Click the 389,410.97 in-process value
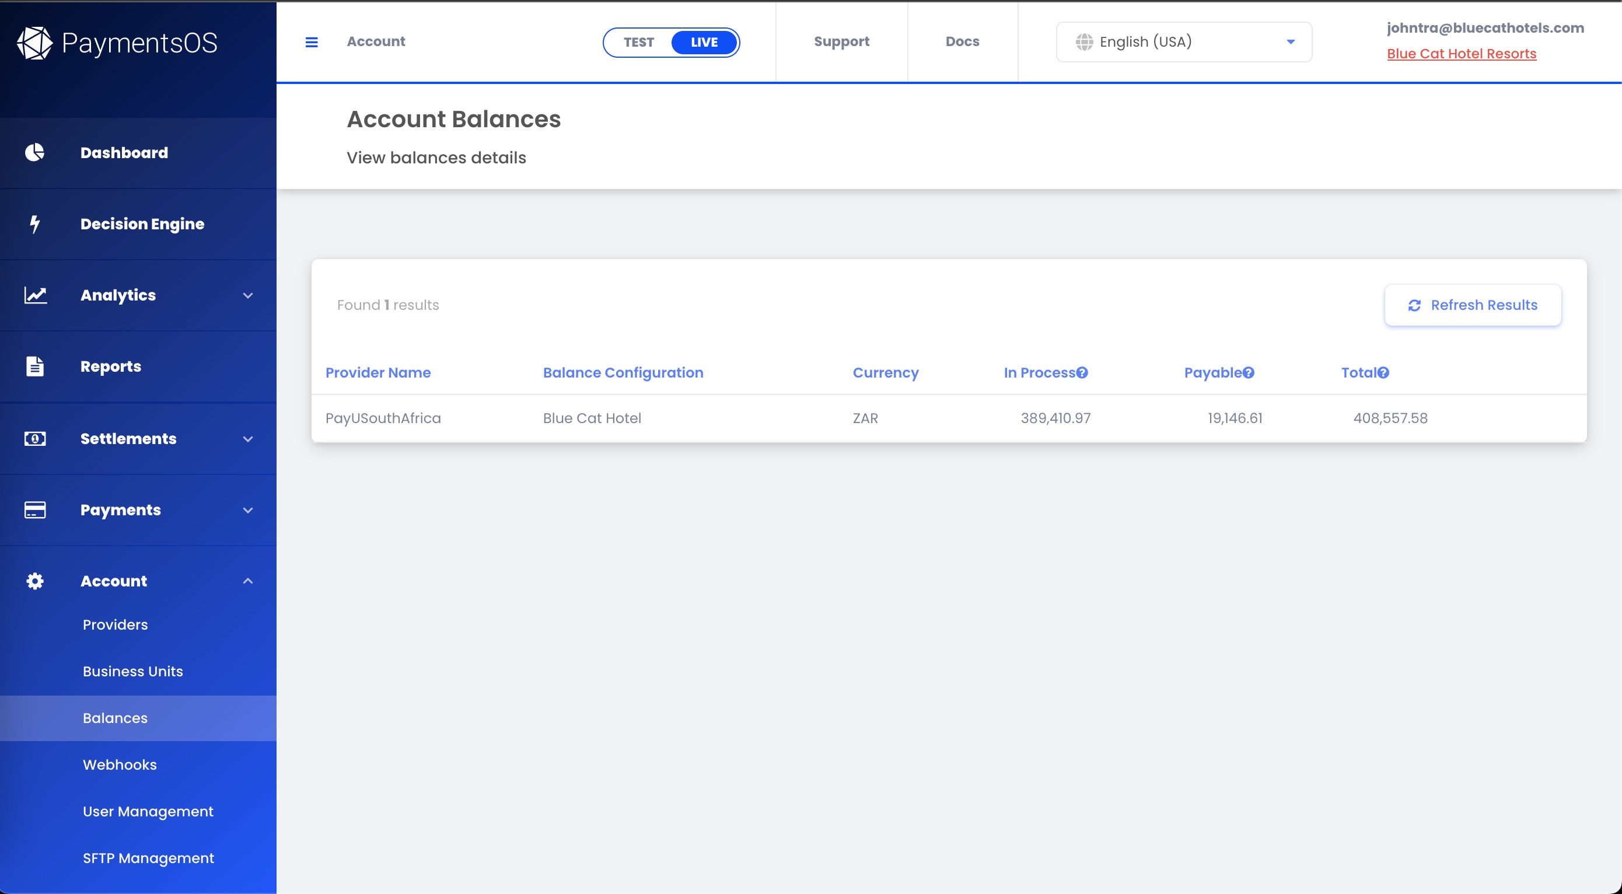This screenshot has width=1622, height=894. pyautogui.click(x=1055, y=418)
